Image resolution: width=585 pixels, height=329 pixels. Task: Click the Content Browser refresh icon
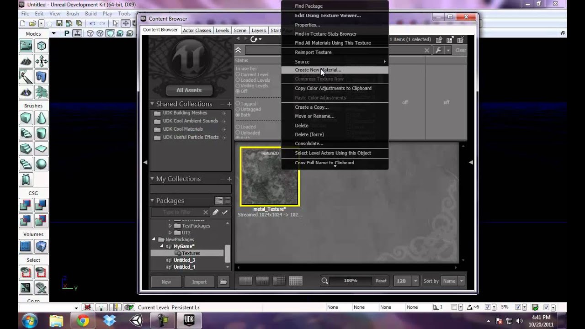[x=254, y=39]
